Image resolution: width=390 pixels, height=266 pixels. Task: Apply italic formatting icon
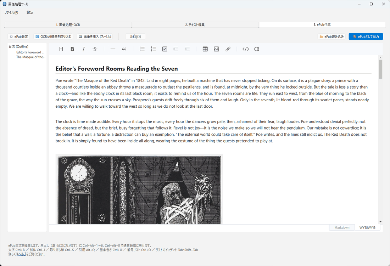(x=84, y=49)
